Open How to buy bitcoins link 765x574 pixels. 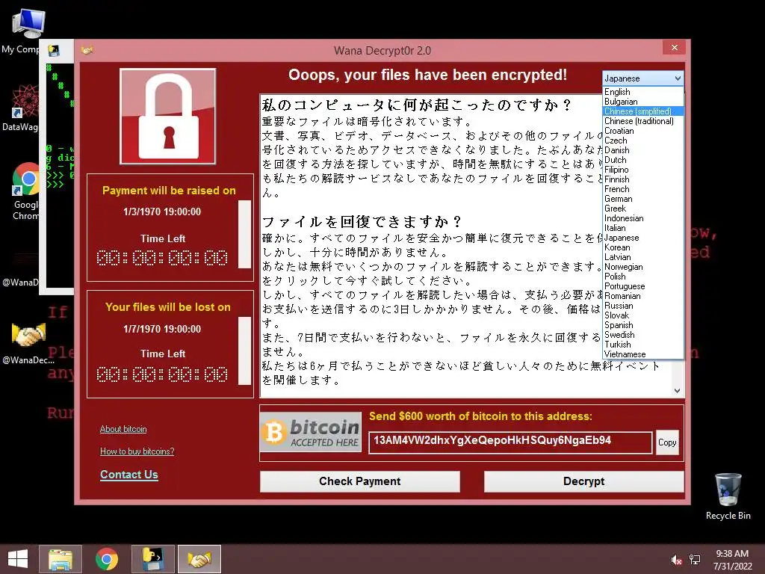point(137,451)
